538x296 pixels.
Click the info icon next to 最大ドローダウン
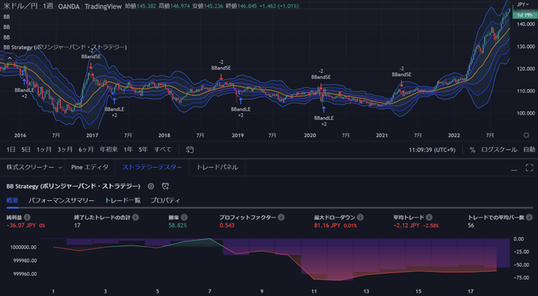(360, 218)
